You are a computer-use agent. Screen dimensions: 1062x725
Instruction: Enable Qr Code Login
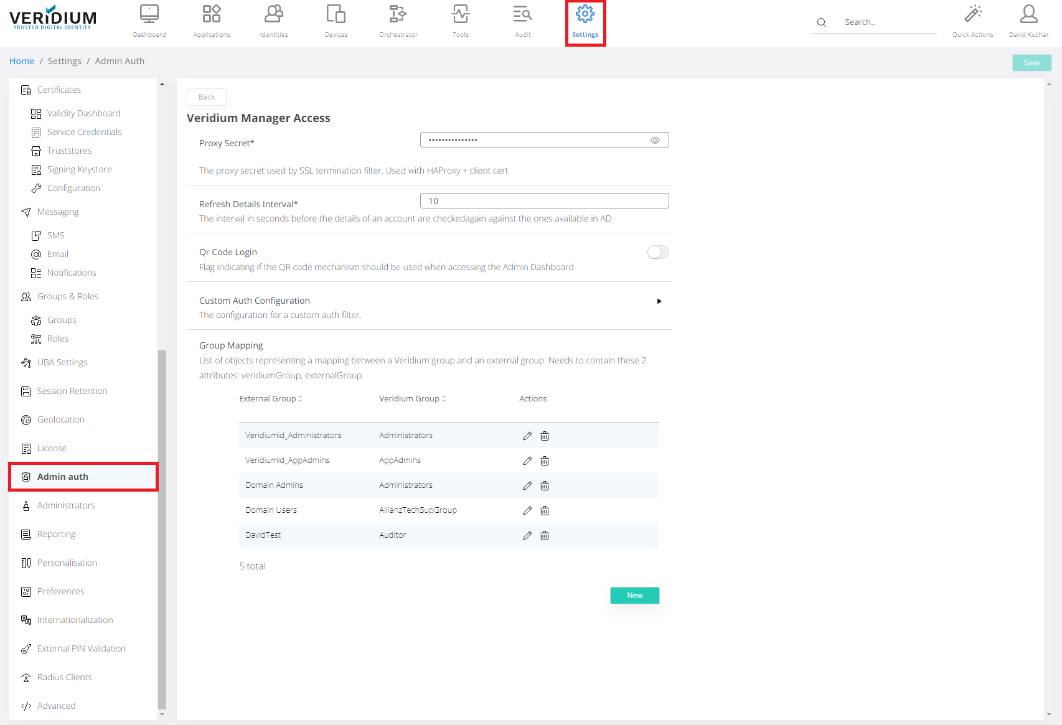657,252
